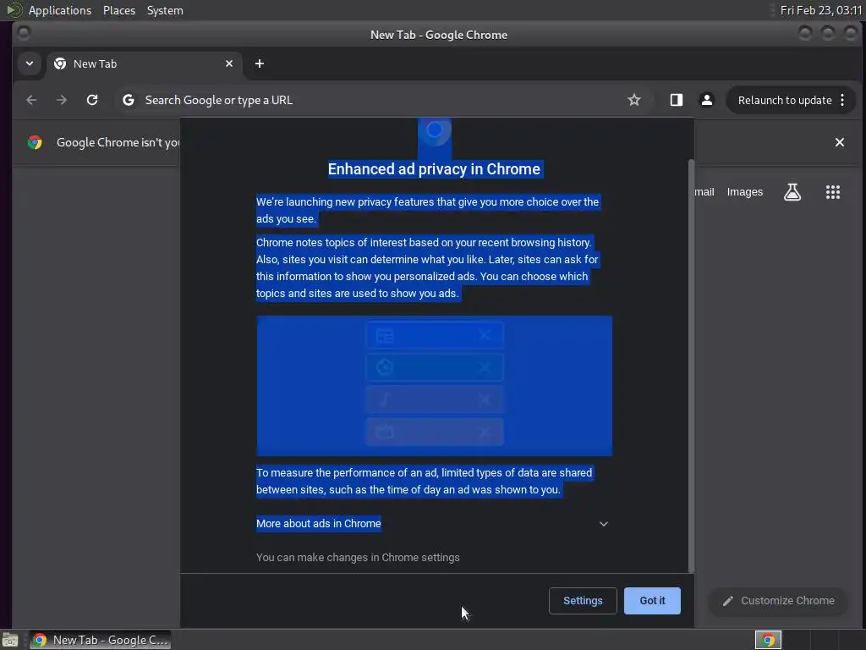Open the profile avatar menu
This screenshot has width=866, height=650.
706,100
